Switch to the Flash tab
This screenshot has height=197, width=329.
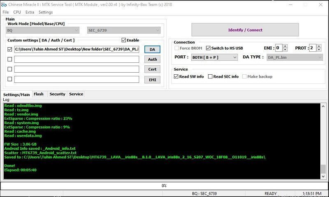[39, 94]
